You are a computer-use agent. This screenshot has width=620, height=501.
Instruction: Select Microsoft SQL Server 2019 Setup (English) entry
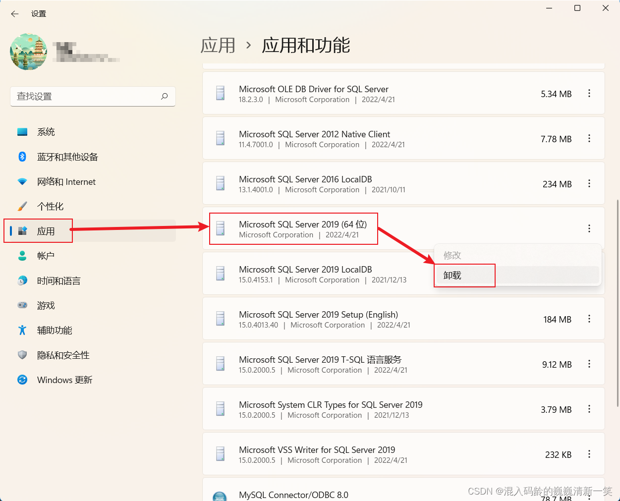[403, 319]
